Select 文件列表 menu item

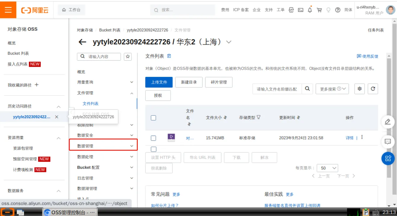tap(90, 104)
